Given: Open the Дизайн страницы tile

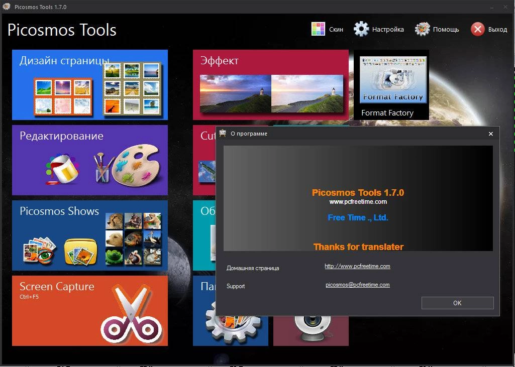Looking at the screenshot, I should click(x=90, y=85).
